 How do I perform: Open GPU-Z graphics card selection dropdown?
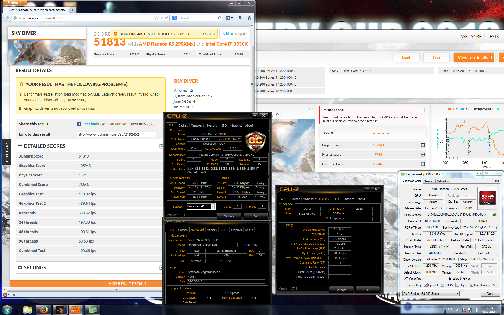coord(431,294)
